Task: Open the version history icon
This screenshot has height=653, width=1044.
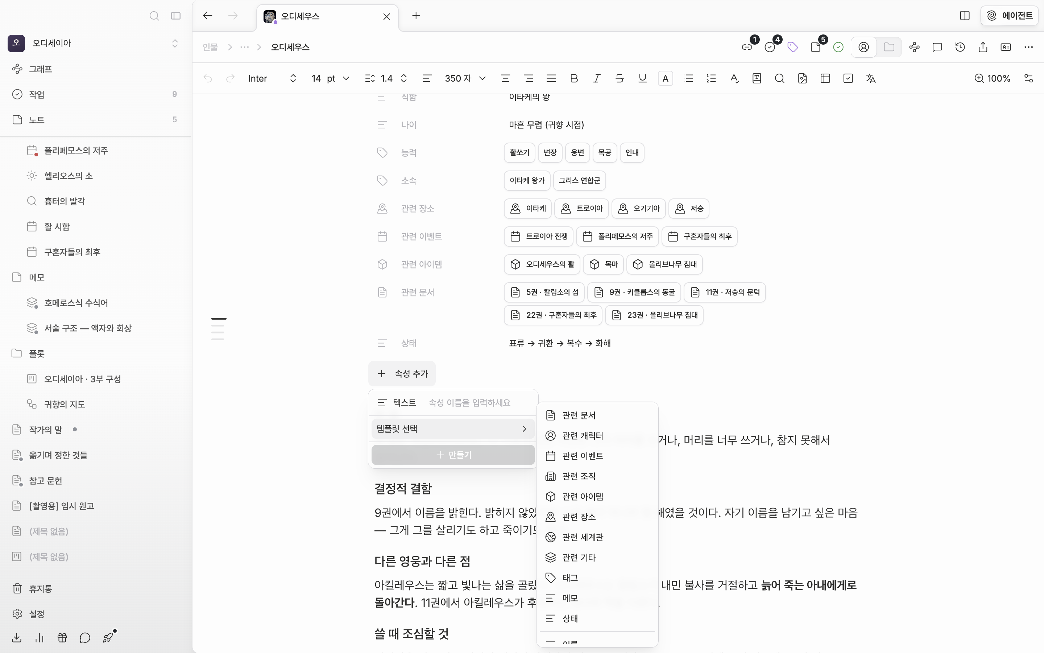Action: [x=960, y=47]
